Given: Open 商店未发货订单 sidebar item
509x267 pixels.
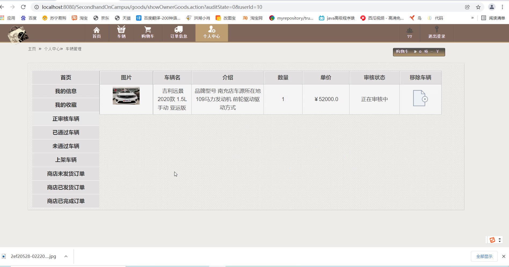Looking at the screenshot, I should coord(66,174).
